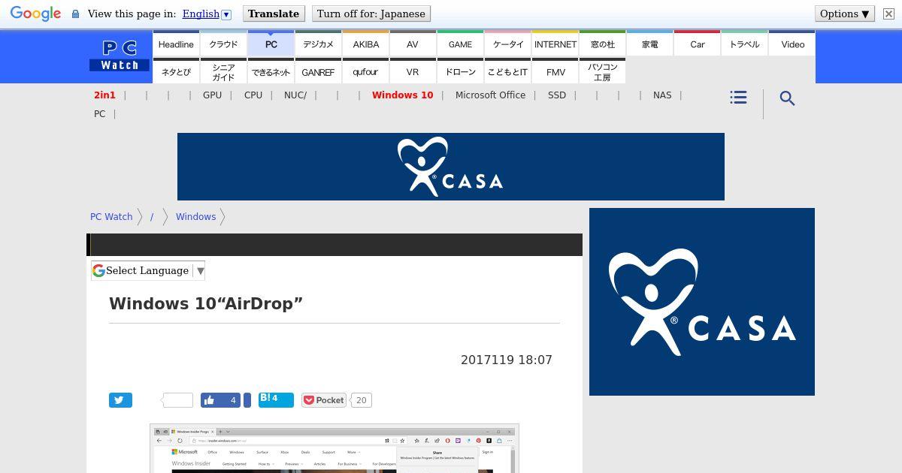The height and width of the screenshot is (473, 902).
Task: Open the AKIBA tab
Action: pos(365,44)
